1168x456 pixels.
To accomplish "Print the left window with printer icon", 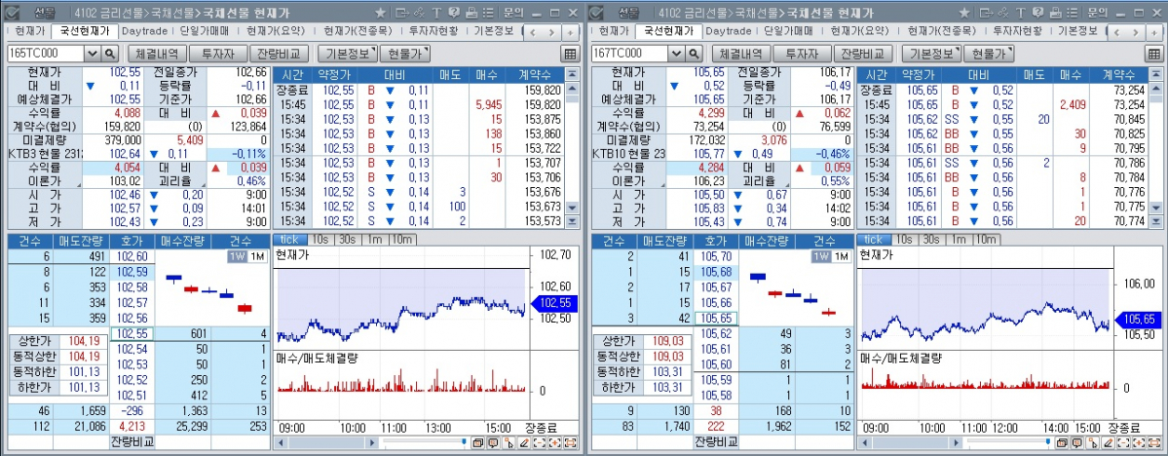I will [471, 13].
